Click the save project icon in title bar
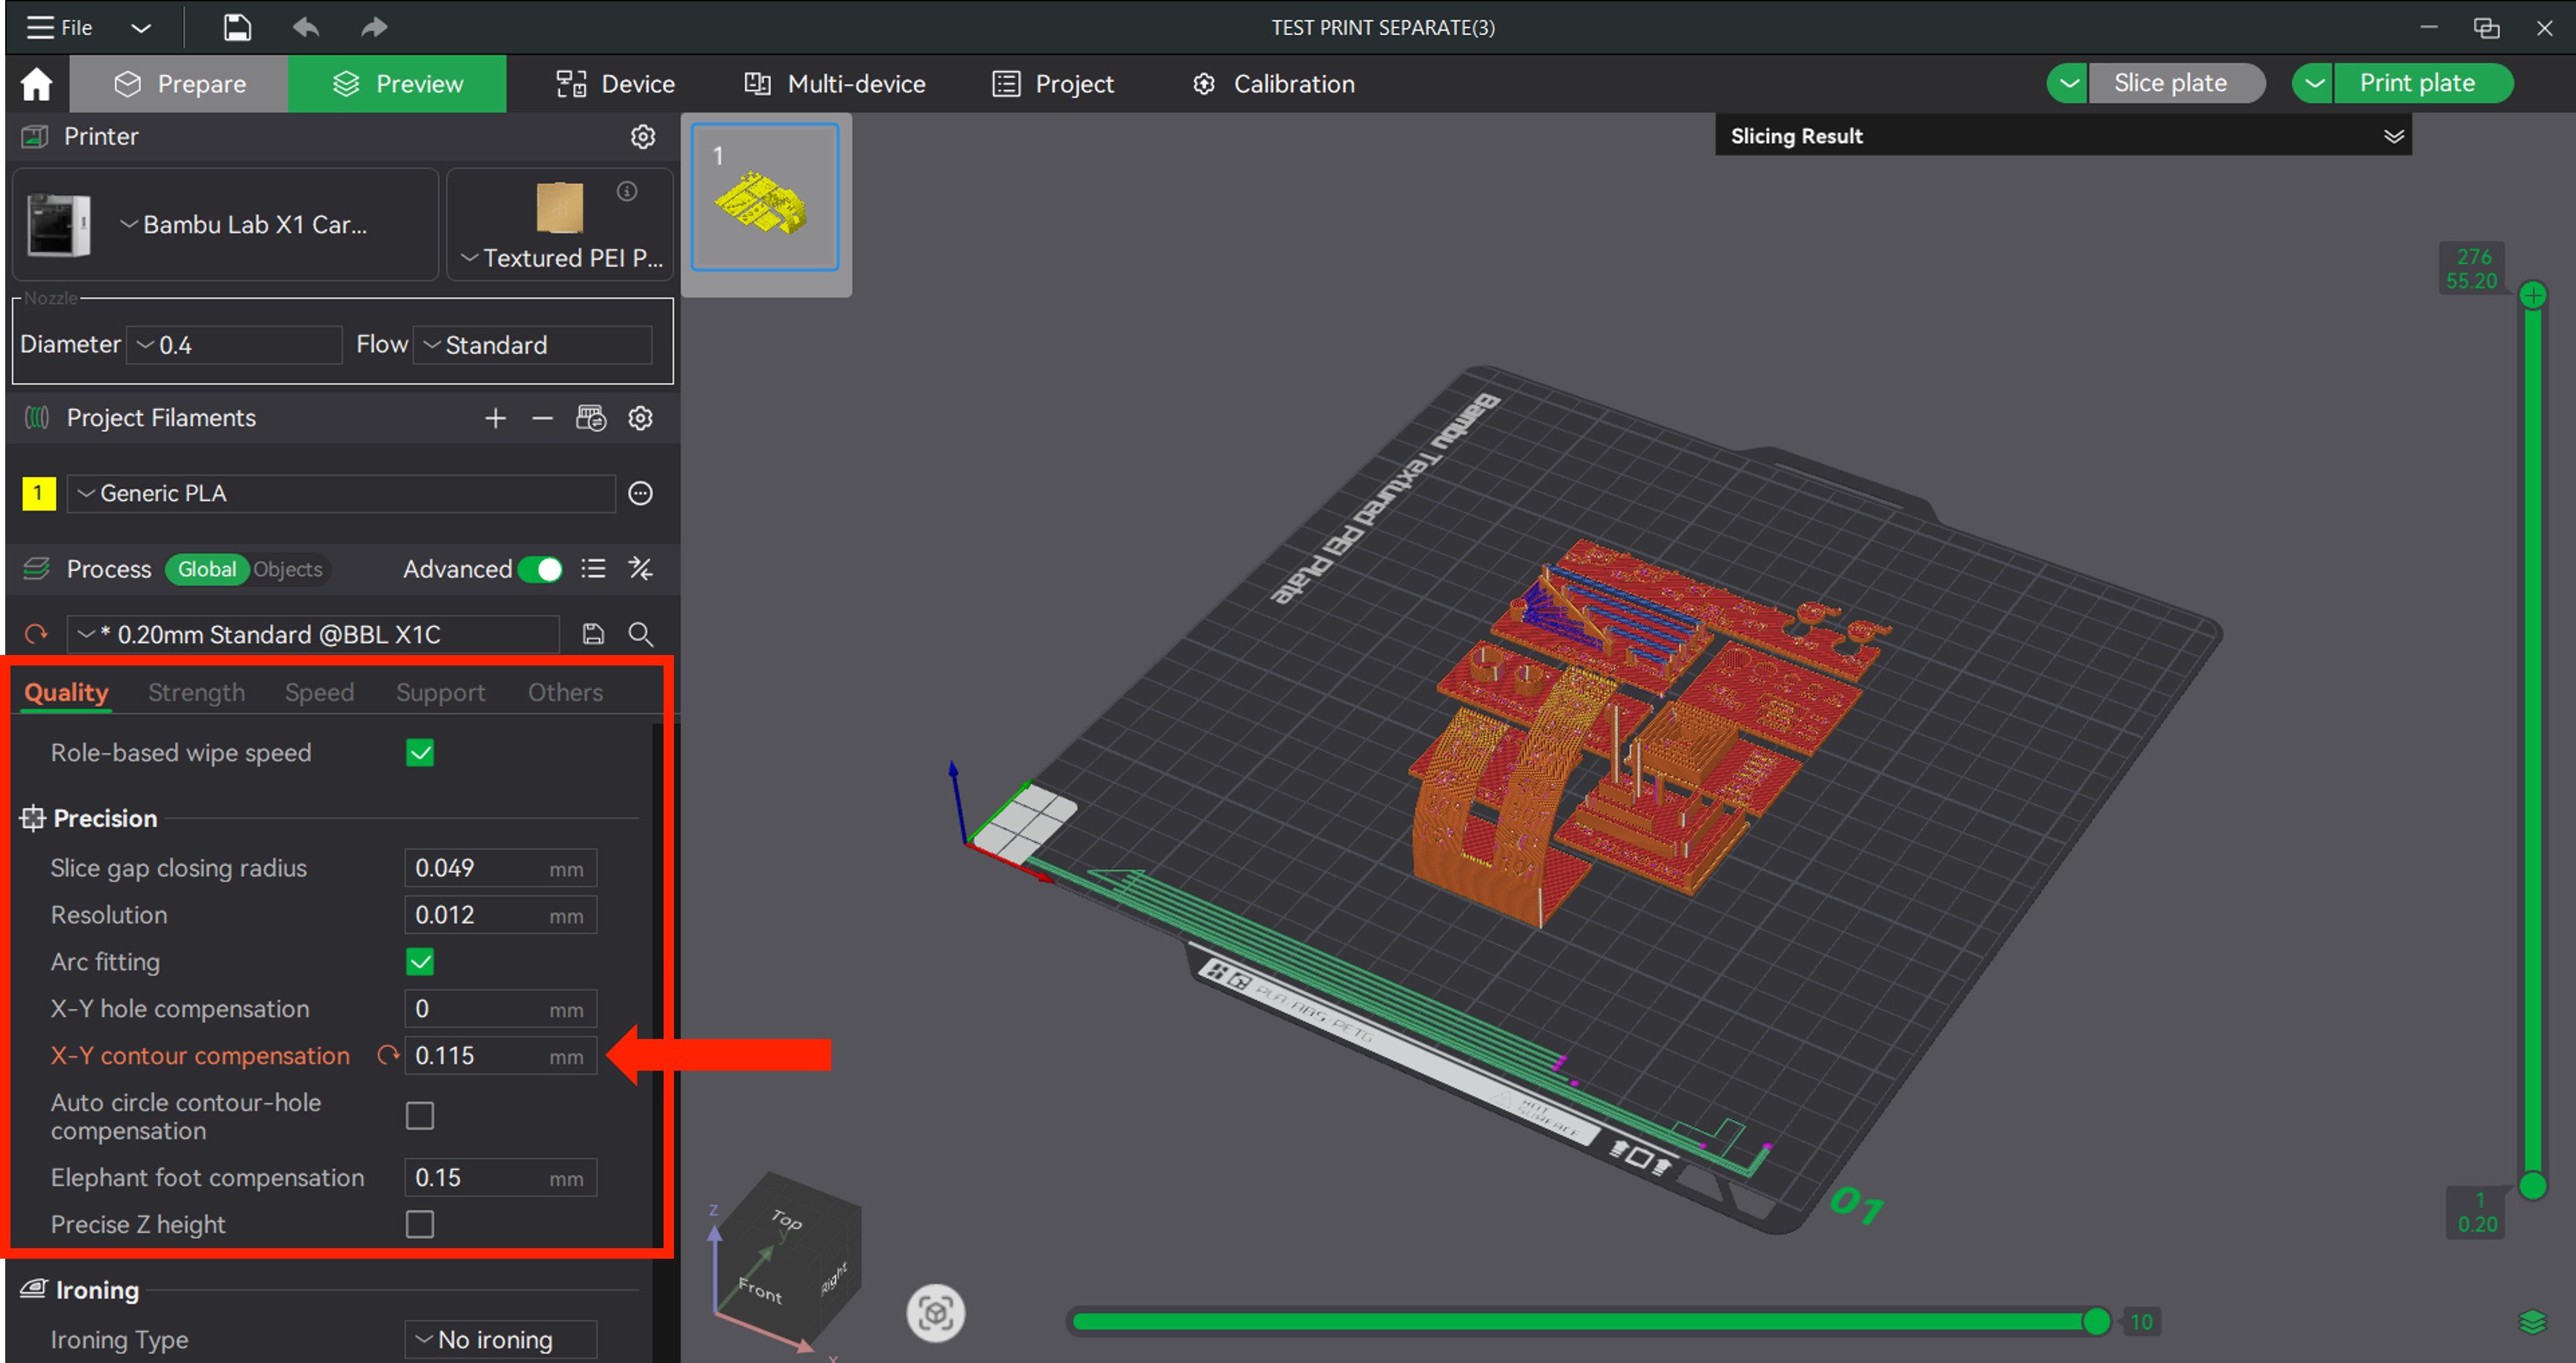This screenshot has height=1363, width=2576. (x=237, y=27)
